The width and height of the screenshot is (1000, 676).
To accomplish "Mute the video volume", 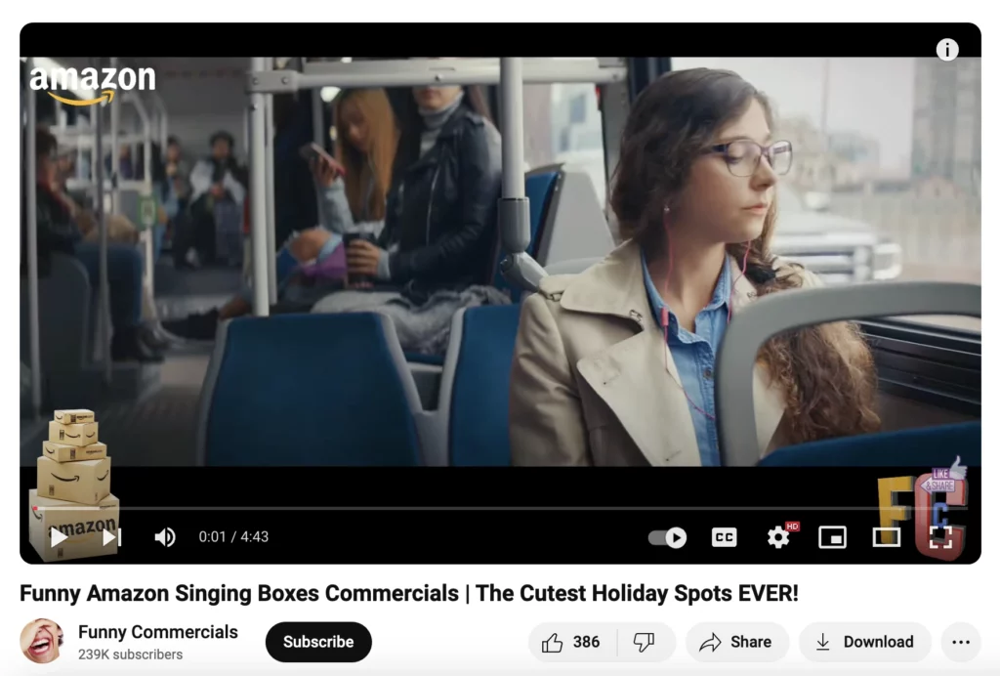I will click(165, 537).
